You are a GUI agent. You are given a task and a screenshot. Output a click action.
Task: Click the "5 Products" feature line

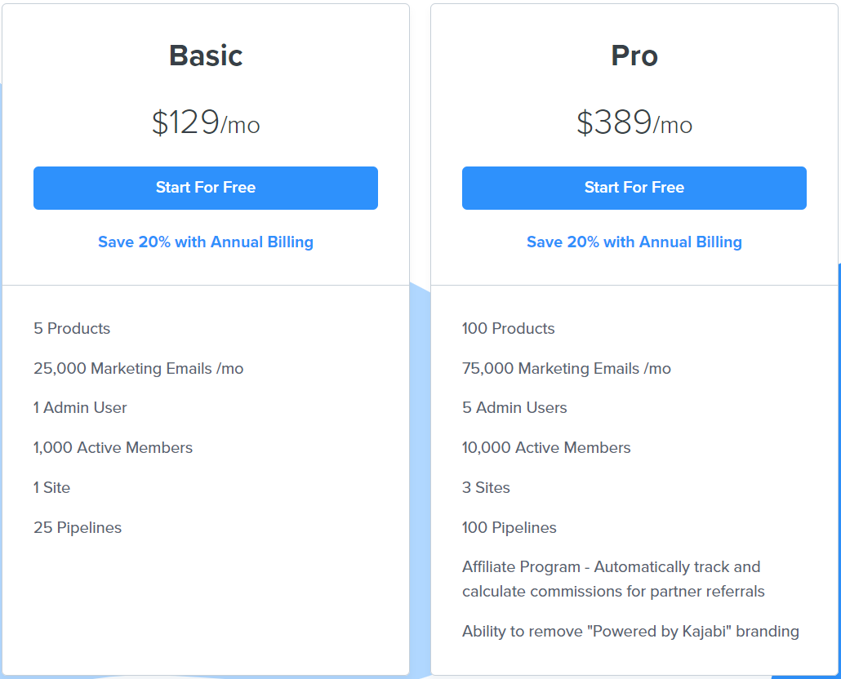point(72,329)
